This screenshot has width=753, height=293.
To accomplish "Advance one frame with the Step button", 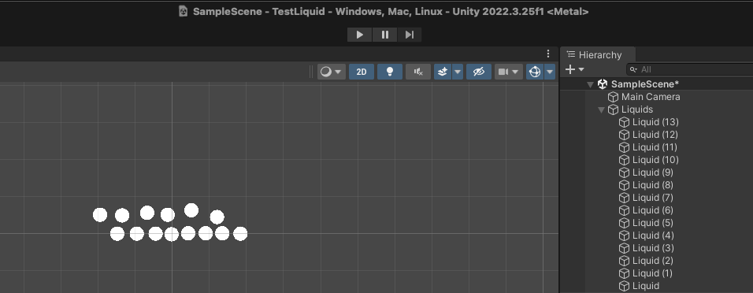I will click(409, 35).
